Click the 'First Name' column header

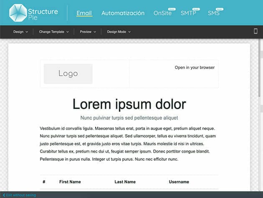(70, 182)
